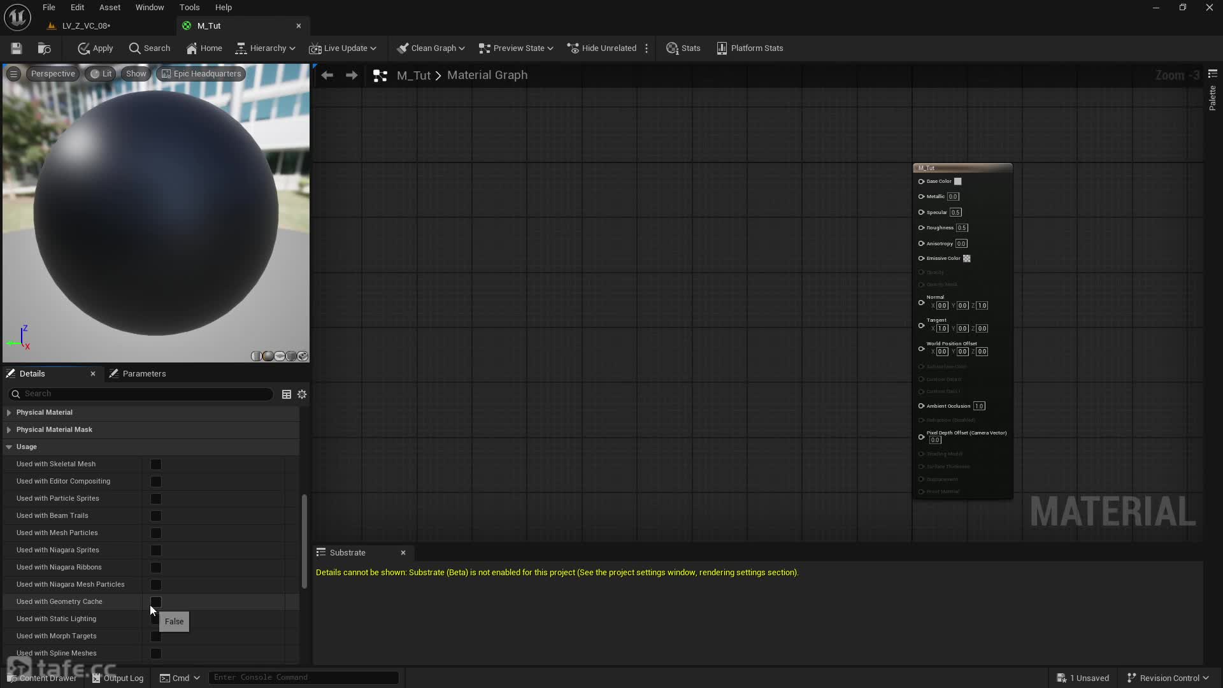Check Used with Niagara Sprites

point(156,550)
